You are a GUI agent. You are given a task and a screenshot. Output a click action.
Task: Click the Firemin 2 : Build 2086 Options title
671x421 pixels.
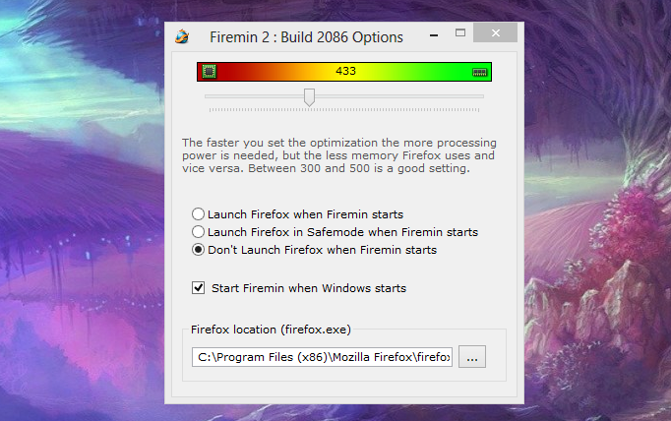pos(306,37)
